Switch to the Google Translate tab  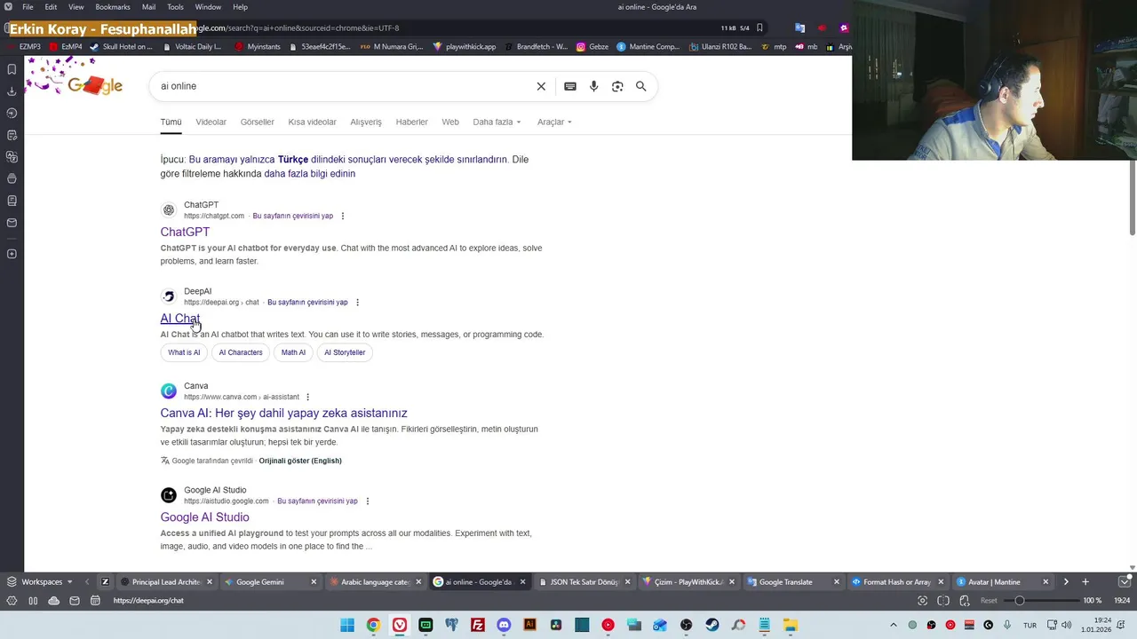[x=793, y=582]
